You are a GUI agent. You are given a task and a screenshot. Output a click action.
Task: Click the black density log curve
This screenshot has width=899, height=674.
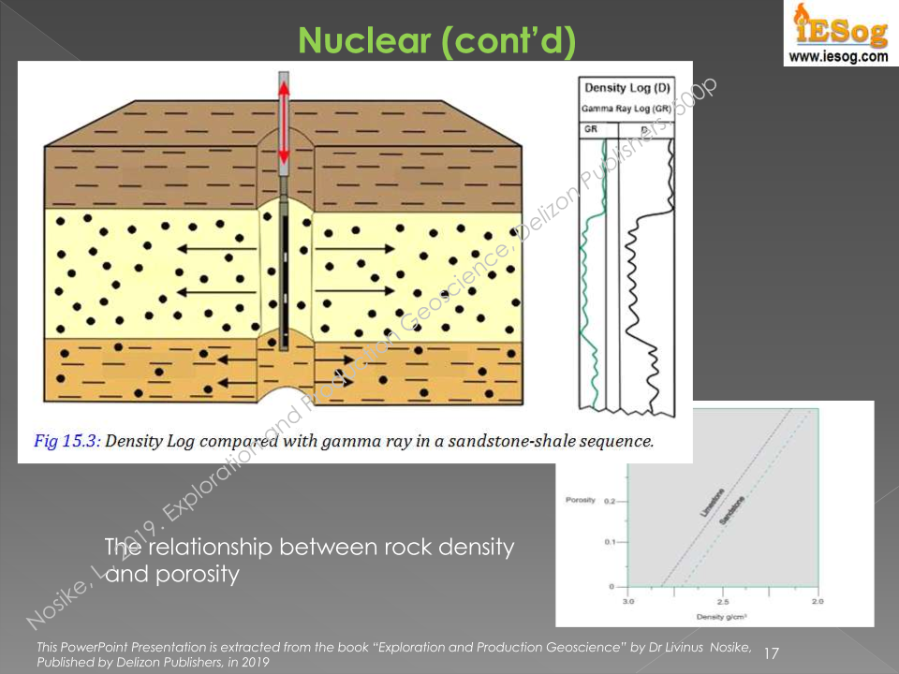click(x=641, y=281)
